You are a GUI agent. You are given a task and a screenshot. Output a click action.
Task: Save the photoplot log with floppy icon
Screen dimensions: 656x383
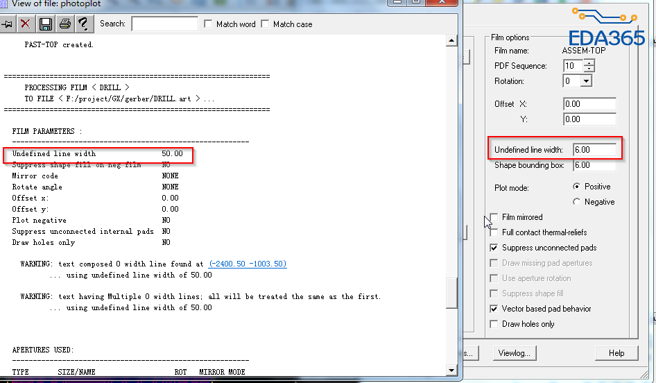(x=45, y=24)
